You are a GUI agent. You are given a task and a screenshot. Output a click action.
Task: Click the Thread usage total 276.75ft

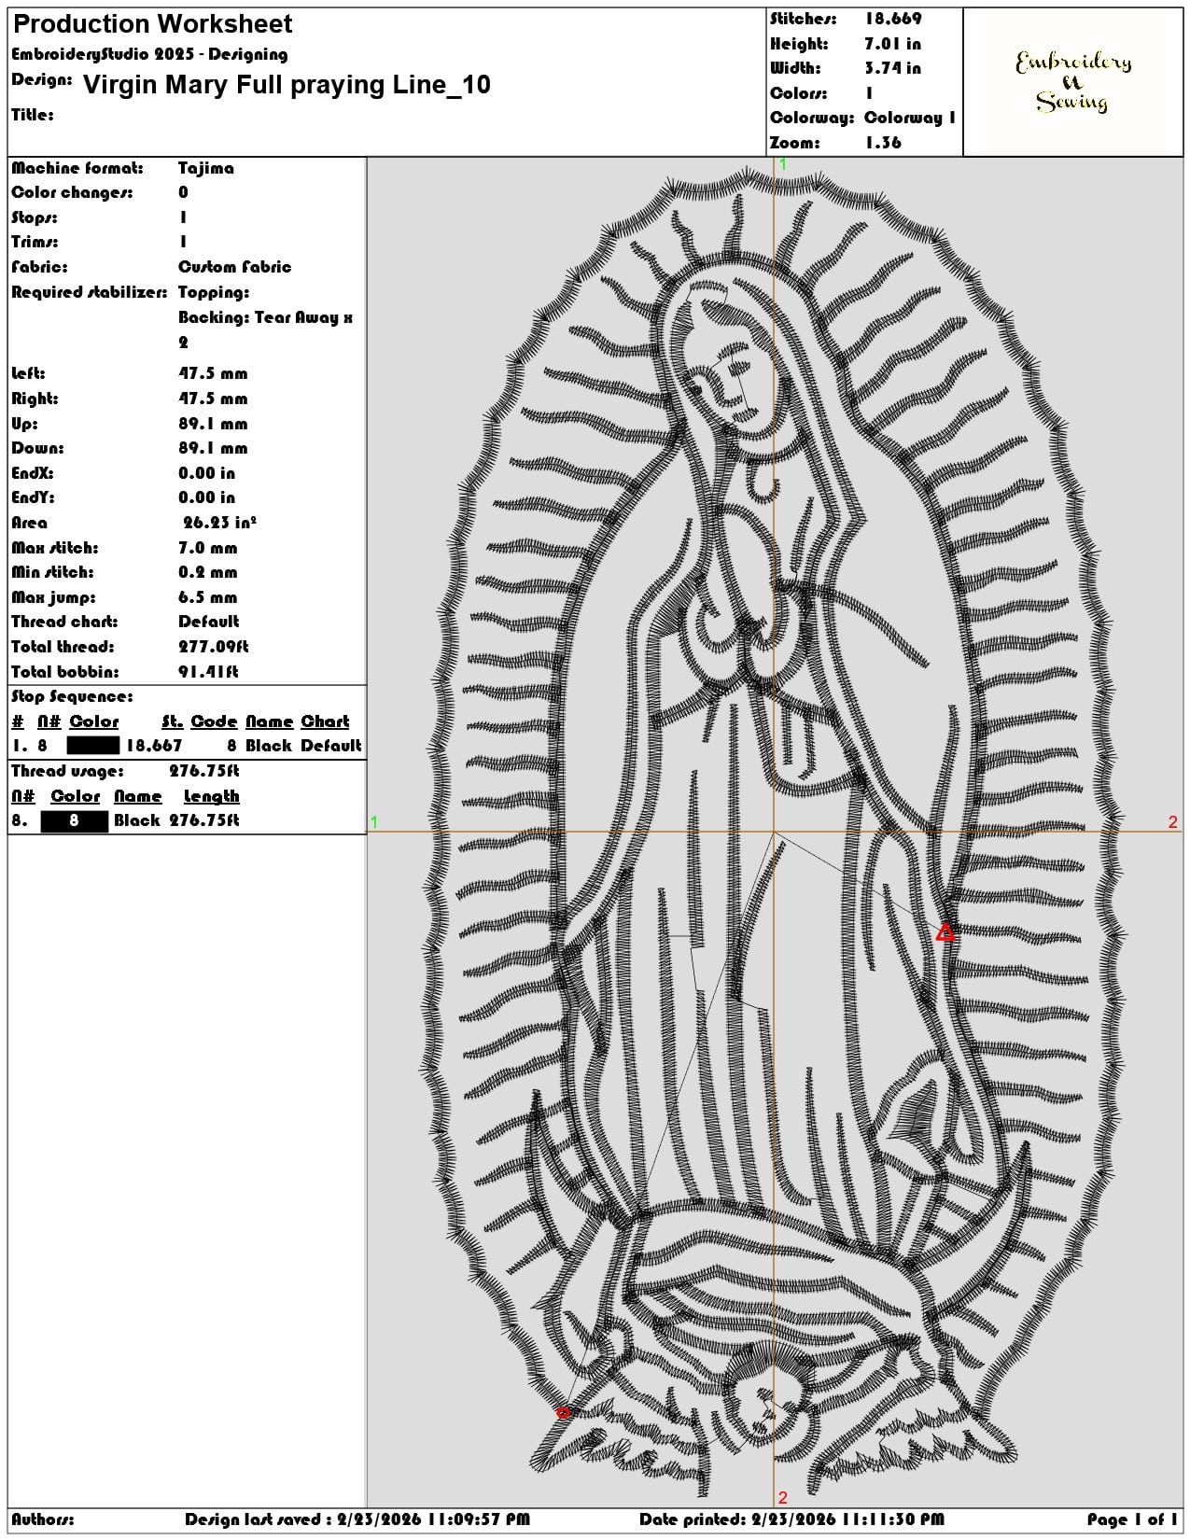(x=204, y=771)
